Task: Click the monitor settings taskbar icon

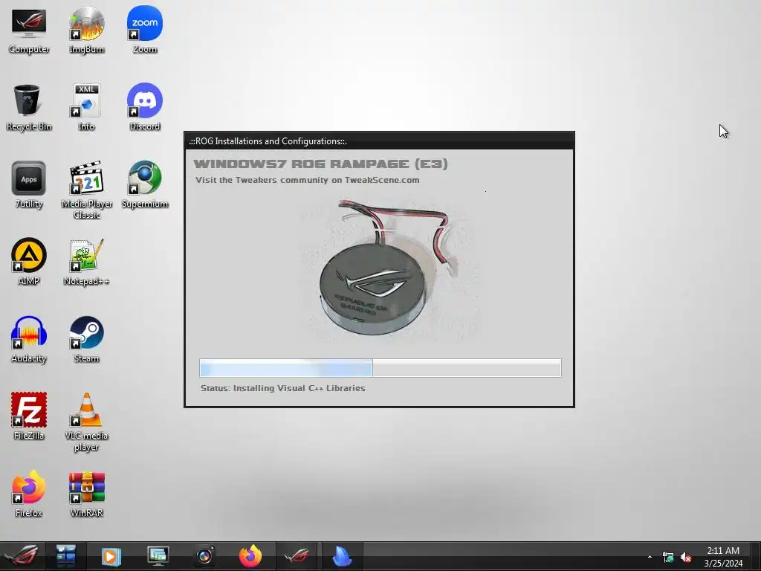Action: point(158,556)
